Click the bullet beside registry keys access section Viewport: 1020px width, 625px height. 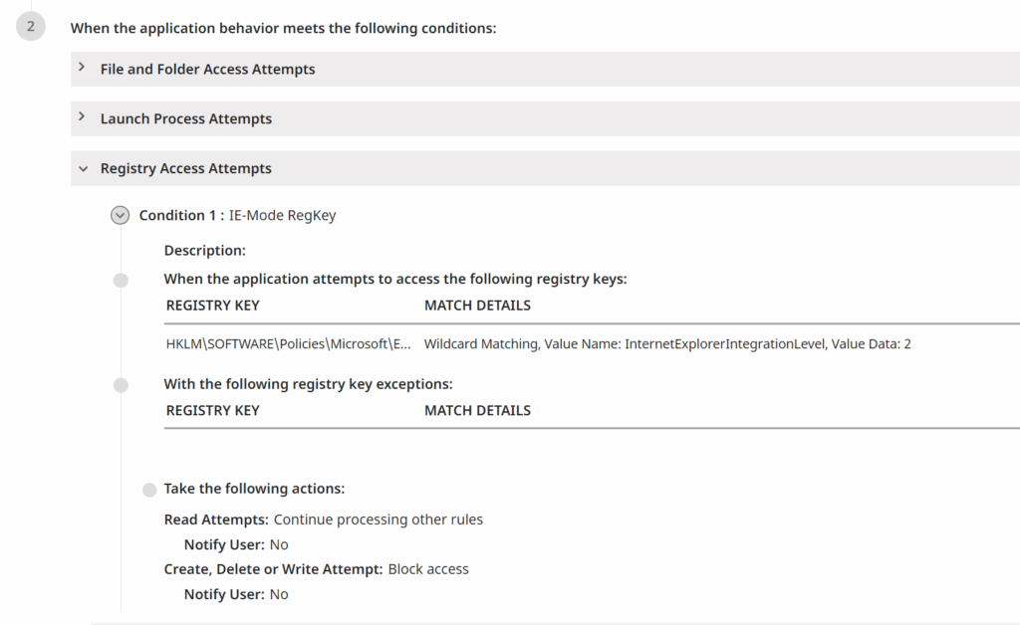(121, 281)
